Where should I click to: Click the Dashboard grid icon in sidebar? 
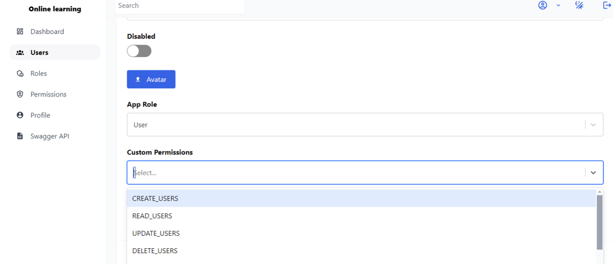20,32
